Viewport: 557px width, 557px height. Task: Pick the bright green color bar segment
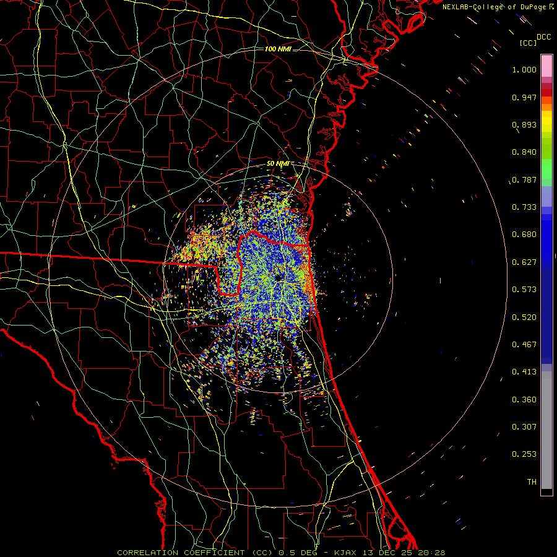(546, 169)
